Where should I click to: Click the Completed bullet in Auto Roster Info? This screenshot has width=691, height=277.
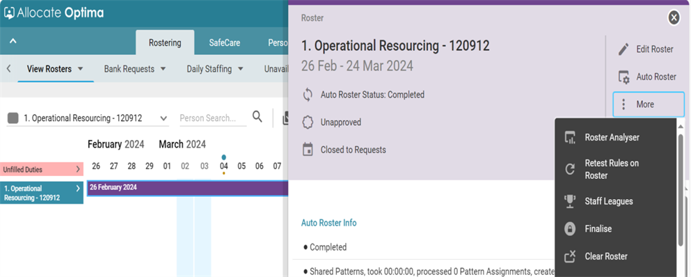click(x=325, y=247)
